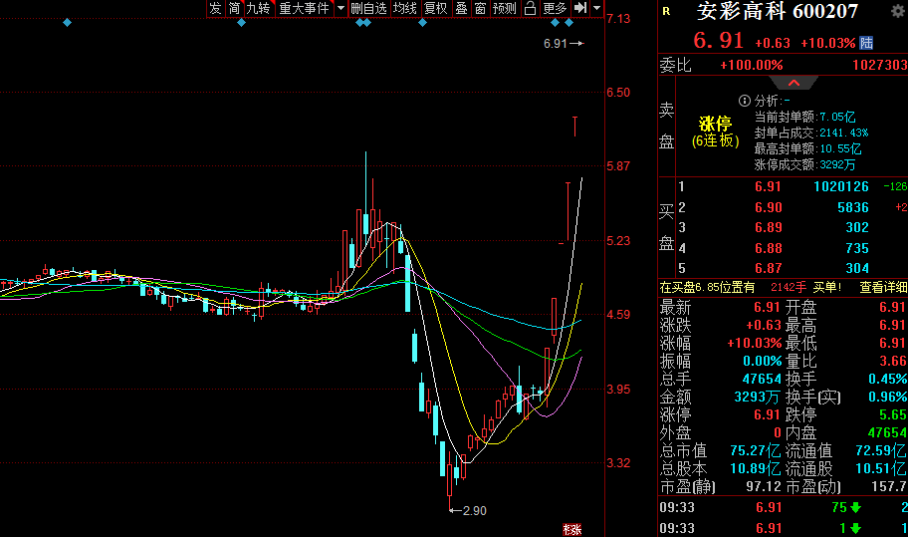Expand the 重大事件 dropdown arrow

click(340, 8)
